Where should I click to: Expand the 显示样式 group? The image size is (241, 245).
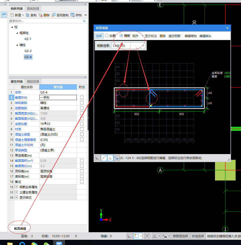click(x=16, y=197)
